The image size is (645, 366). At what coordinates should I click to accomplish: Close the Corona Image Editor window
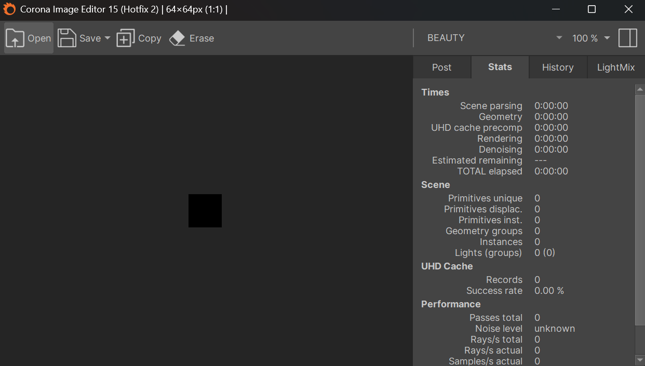click(x=629, y=9)
